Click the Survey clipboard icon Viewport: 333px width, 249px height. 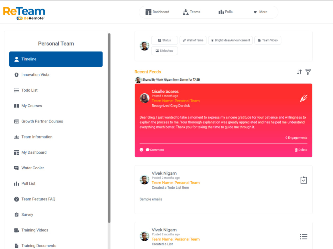pyautogui.click(x=16, y=215)
